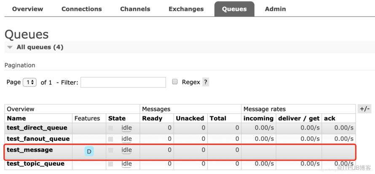Enable the Regex checkbox
This screenshot has height=174, width=375.
tap(175, 82)
